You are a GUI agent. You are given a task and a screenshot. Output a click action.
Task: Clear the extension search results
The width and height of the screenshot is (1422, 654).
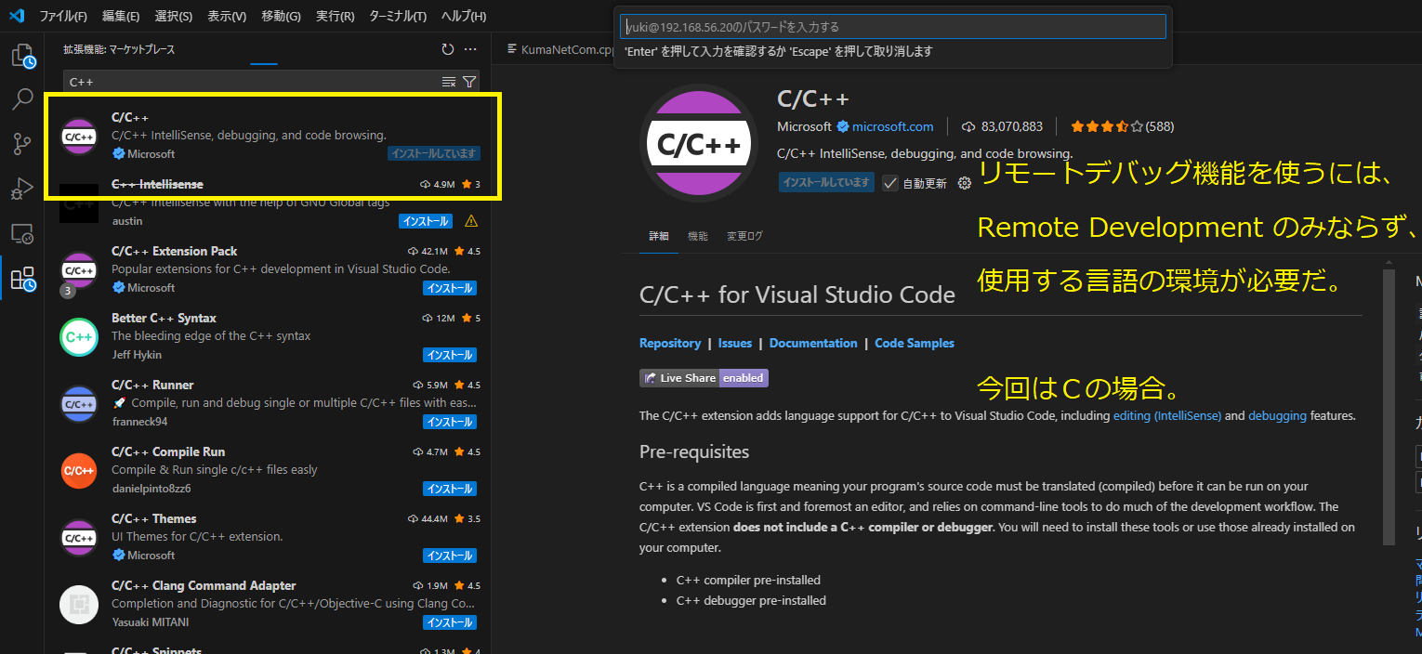tap(449, 82)
